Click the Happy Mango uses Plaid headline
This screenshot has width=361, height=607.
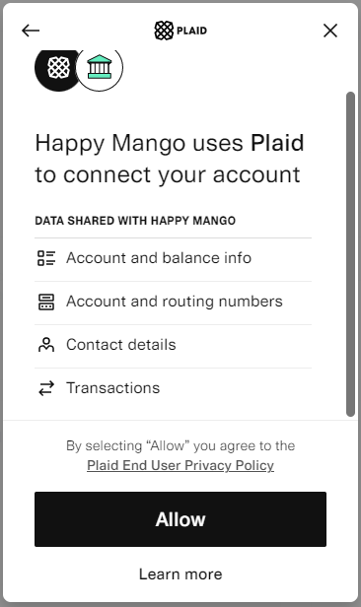pos(170,159)
